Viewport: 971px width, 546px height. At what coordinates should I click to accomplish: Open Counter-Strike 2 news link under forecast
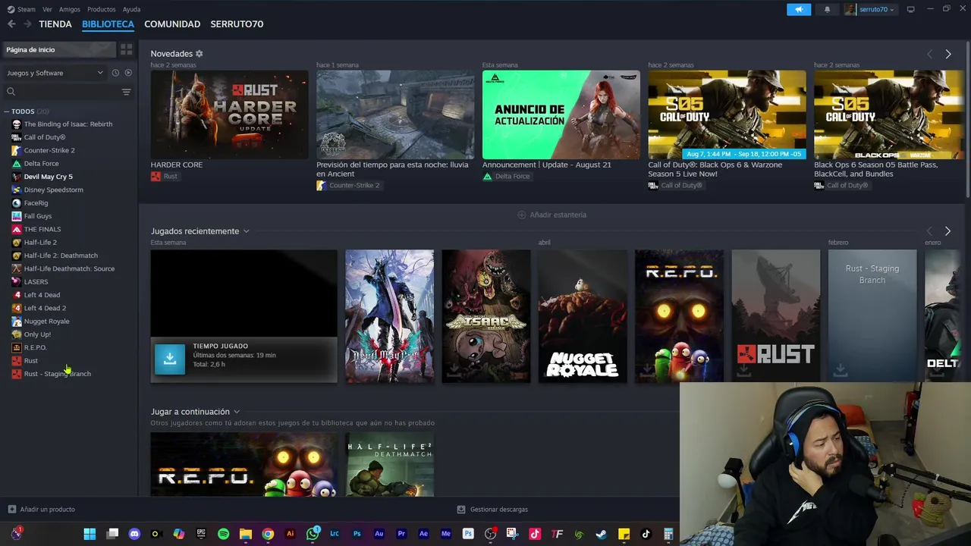tap(348, 185)
